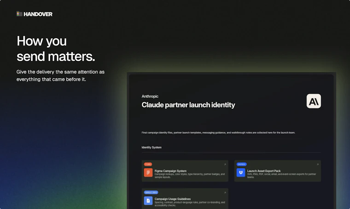Screen dimensions: 350x209
Task: Click the HANDOVER brand name
Action: click(x=38, y=14)
